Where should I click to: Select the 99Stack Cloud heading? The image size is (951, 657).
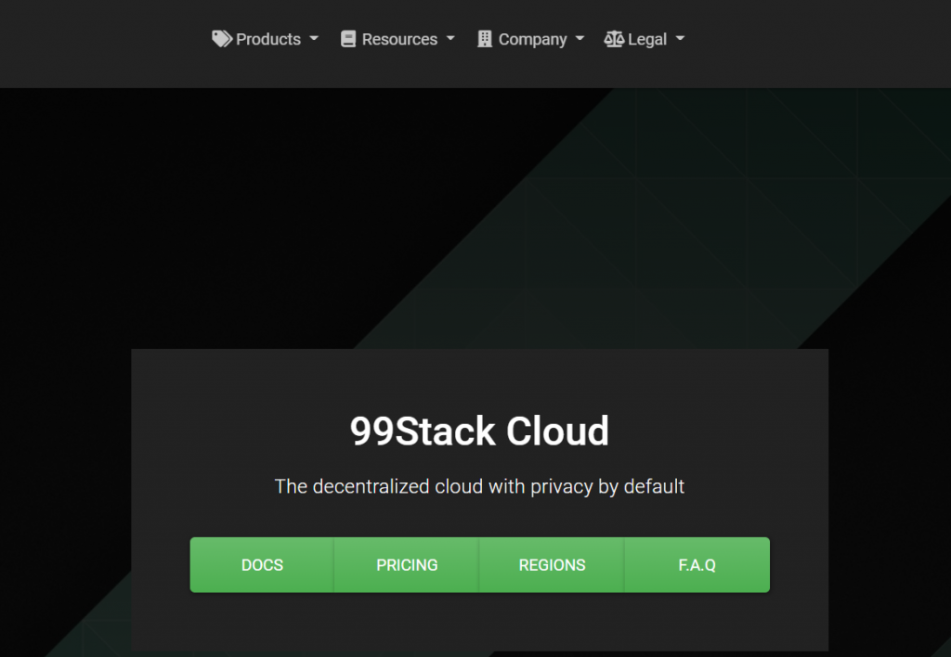click(x=479, y=431)
